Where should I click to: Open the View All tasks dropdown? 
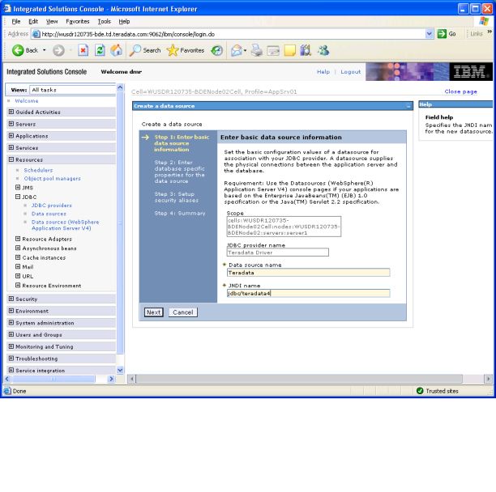coord(72,90)
